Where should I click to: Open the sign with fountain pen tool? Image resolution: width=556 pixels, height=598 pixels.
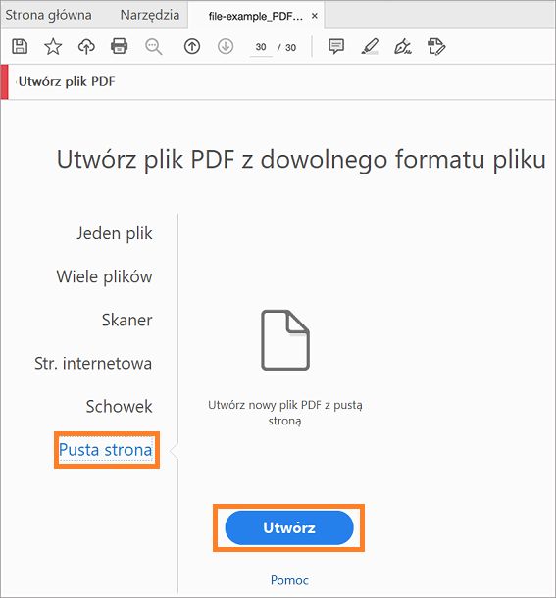pos(403,46)
